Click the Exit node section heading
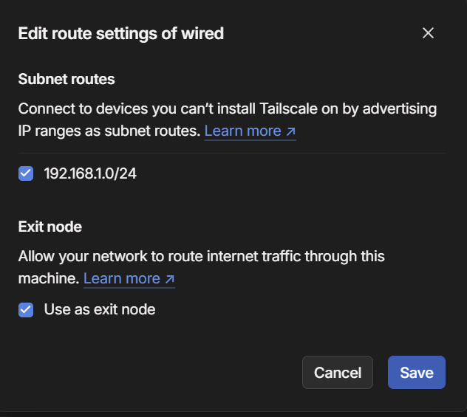The width and height of the screenshot is (467, 417). [x=50, y=226]
